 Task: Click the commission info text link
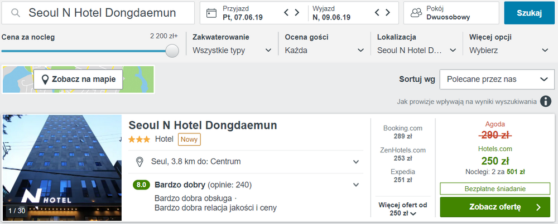click(466, 102)
